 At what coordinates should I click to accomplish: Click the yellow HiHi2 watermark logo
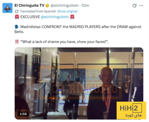tap(131, 110)
